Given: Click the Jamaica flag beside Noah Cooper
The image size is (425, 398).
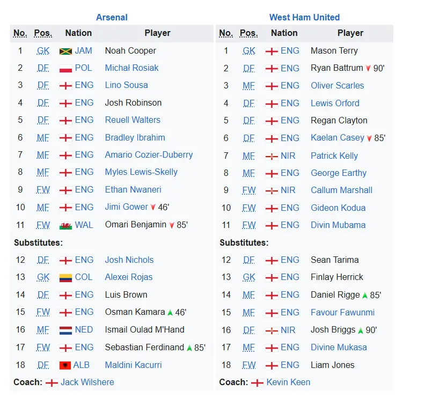Looking at the screenshot, I should click(65, 51).
